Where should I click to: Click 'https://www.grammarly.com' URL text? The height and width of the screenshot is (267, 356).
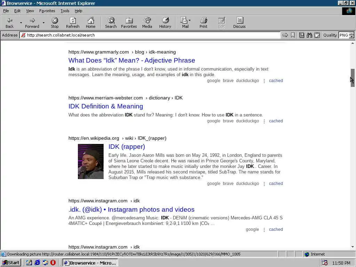point(98,52)
